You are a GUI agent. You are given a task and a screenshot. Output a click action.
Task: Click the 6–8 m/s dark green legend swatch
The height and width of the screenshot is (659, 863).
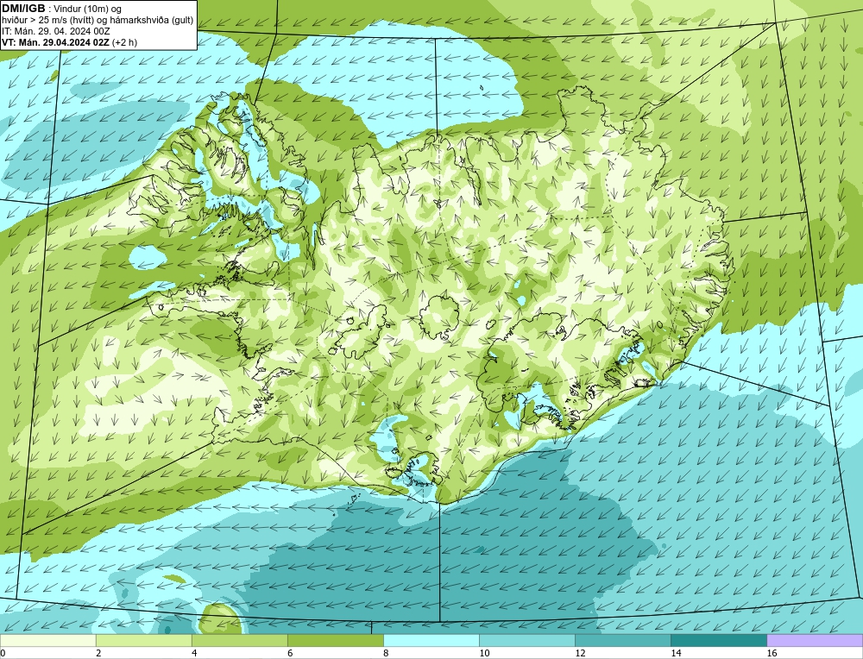[335, 640]
